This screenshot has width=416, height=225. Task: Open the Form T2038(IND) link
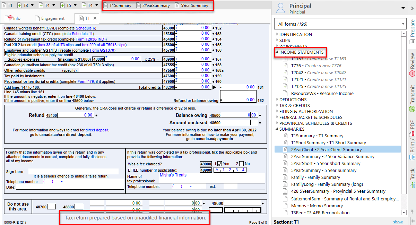pyautogui.click(x=90, y=39)
